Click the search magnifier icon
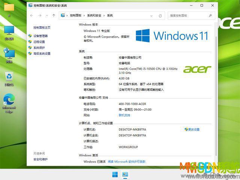 [210, 16]
